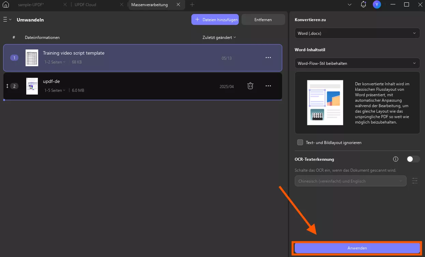425x257 pixels.
Task: Open thumbnail of updf-de file
Action: coord(32,86)
